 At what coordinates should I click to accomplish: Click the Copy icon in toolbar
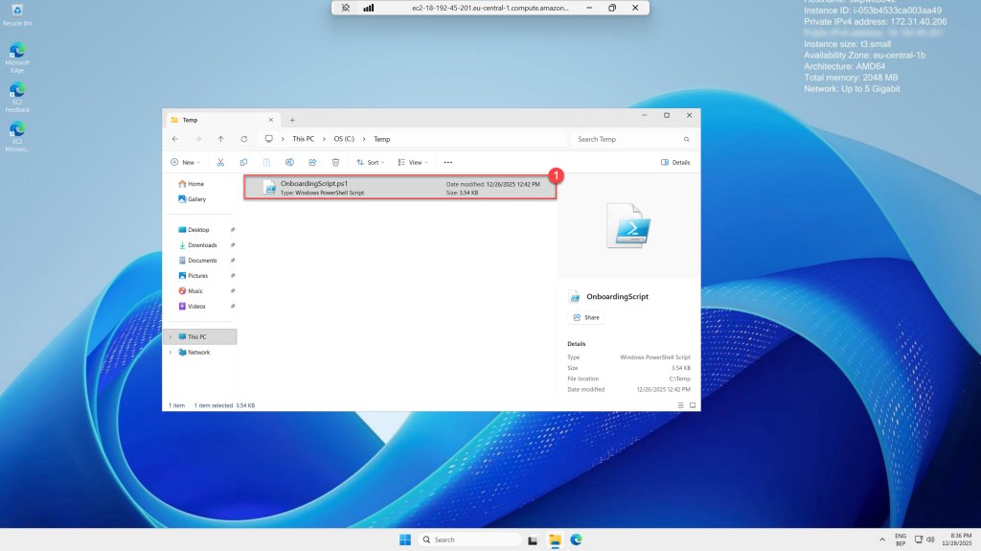click(243, 163)
